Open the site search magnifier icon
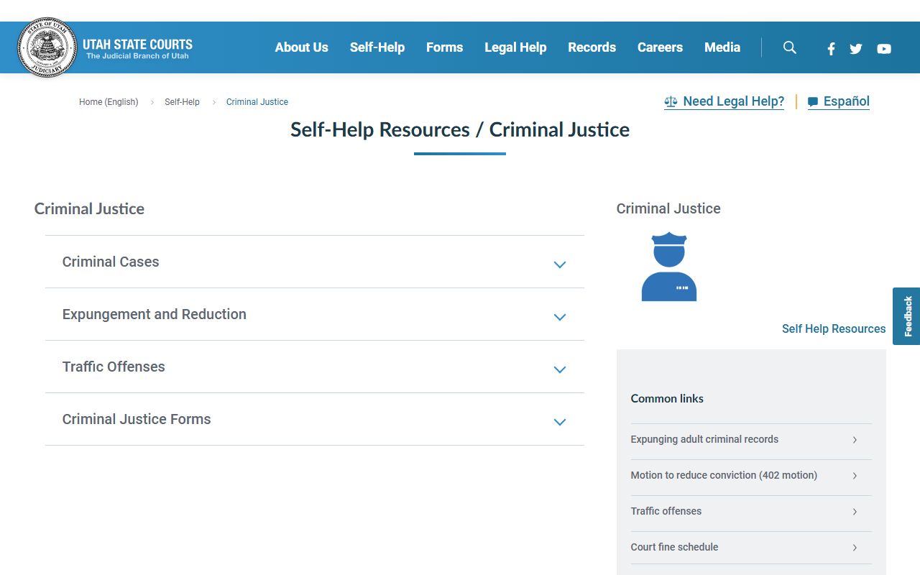 click(790, 47)
